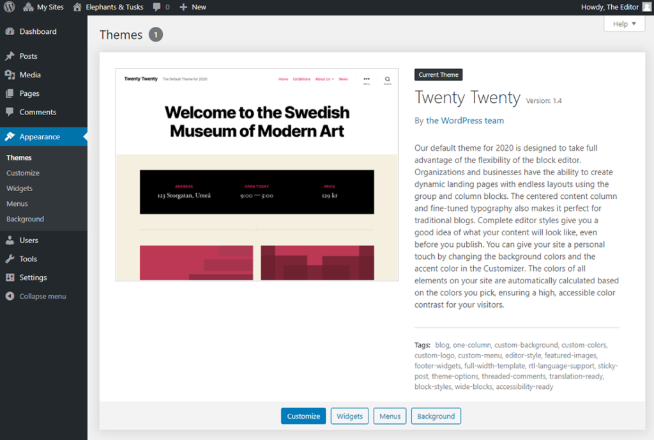Image resolution: width=654 pixels, height=440 pixels.
Task: Click the custom-colors tag link
Action: coord(583,345)
